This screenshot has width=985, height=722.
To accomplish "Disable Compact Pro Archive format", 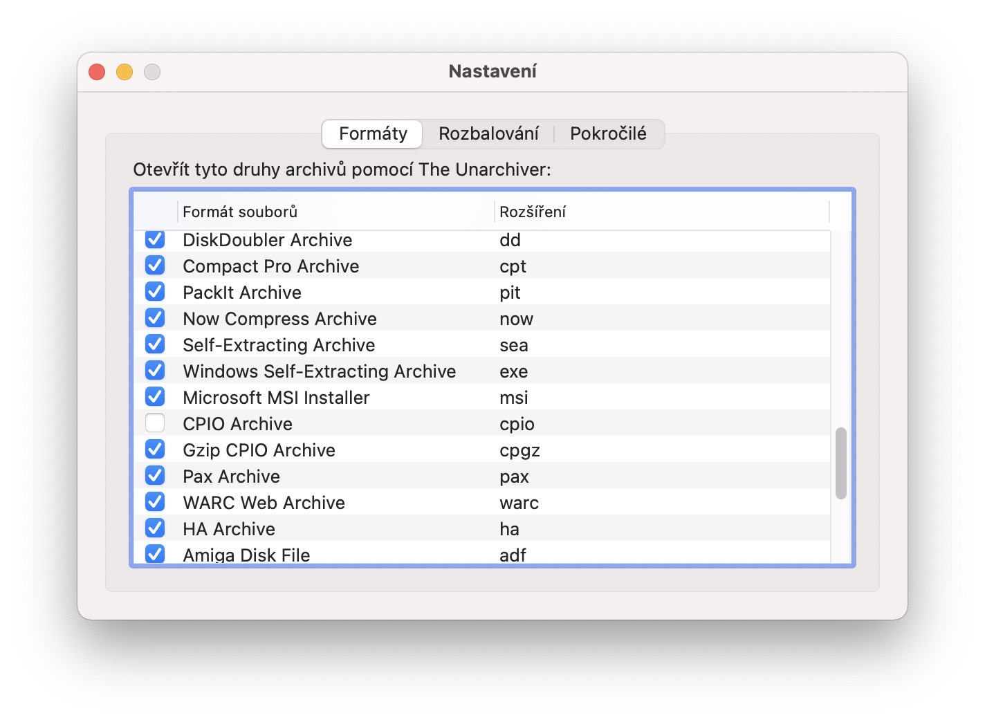I will pos(155,266).
